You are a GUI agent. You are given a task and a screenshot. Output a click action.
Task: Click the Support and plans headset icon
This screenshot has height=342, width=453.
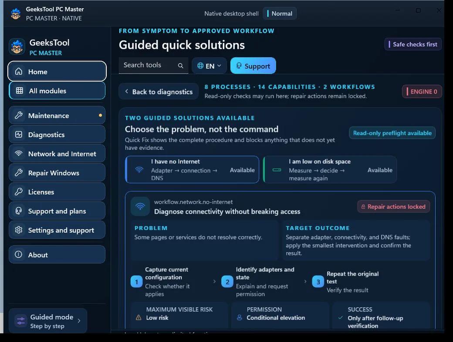pyautogui.click(x=19, y=211)
